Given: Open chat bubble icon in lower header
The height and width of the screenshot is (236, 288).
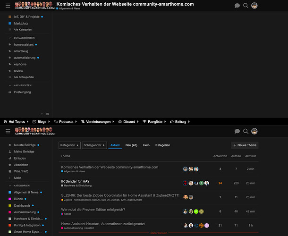Looking at the screenshot, I should (237, 131).
